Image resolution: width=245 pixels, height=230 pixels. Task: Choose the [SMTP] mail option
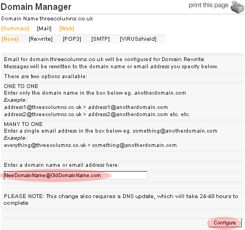coord(101,39)
